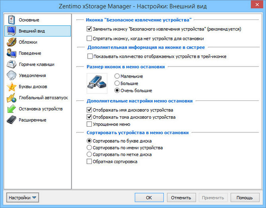This screenshot has height=208, width=266.
Task: Click the Горячие клавиши icon
Action: (x=11, y=64)
